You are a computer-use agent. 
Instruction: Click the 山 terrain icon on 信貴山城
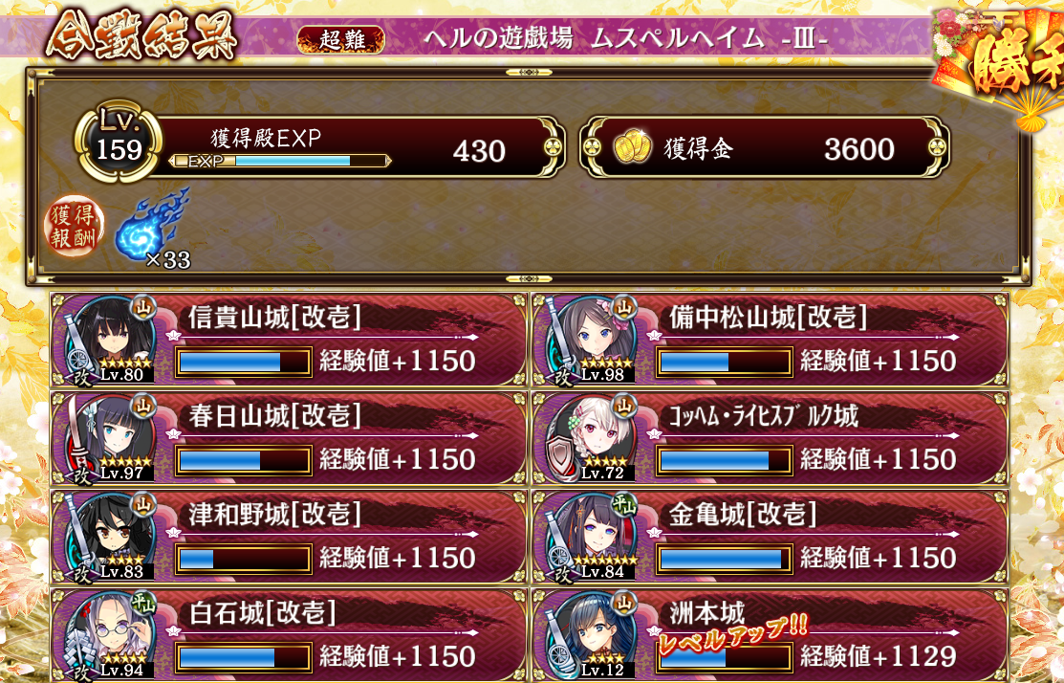click(143, 308)
